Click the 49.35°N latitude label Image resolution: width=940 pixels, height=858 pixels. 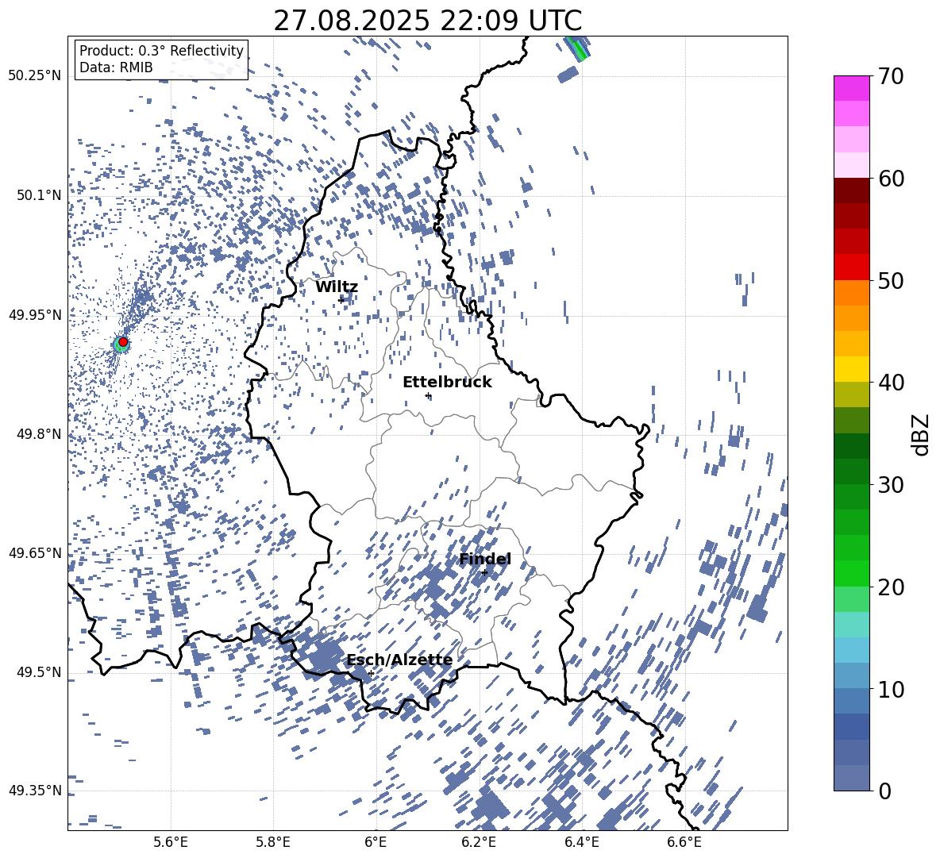[35, 791]
